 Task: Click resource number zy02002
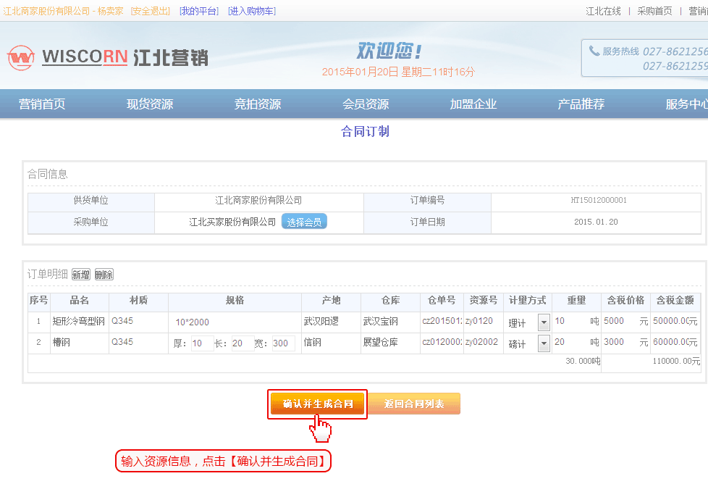click(x=482, y=342)
